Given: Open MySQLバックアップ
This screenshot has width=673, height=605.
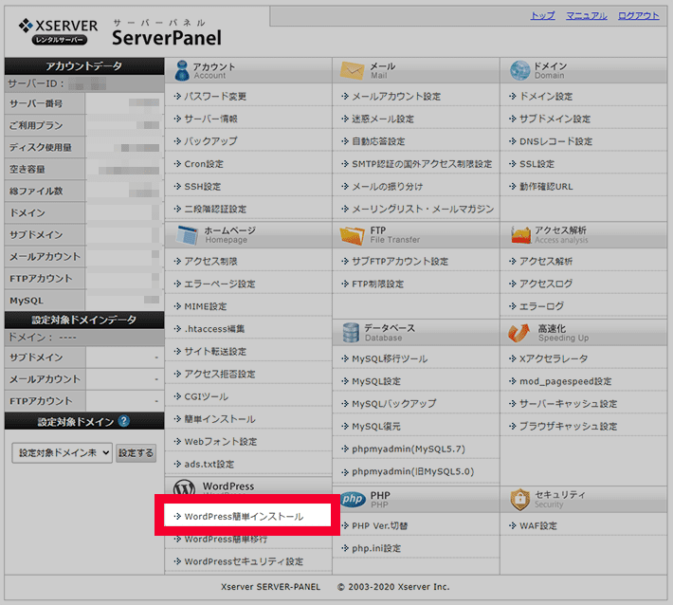Looking at the screenshot, I should (394, 404).
